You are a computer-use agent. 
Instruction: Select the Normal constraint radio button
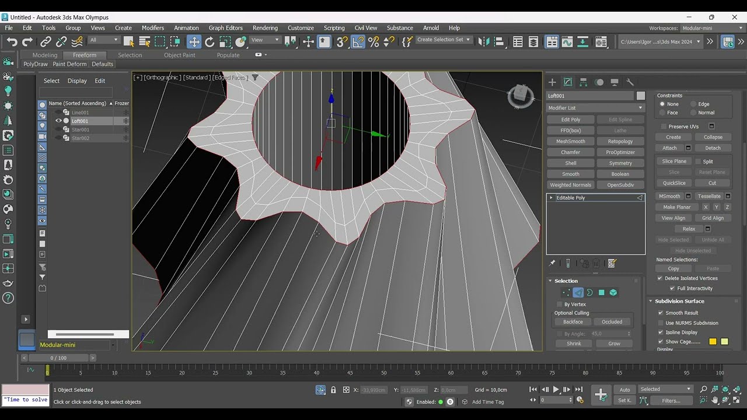[693, 113]
